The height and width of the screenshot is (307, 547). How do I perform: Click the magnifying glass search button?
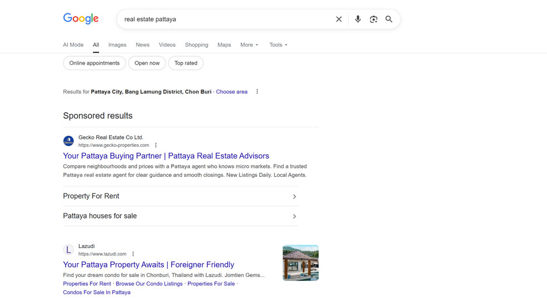[x=389, y=19]
